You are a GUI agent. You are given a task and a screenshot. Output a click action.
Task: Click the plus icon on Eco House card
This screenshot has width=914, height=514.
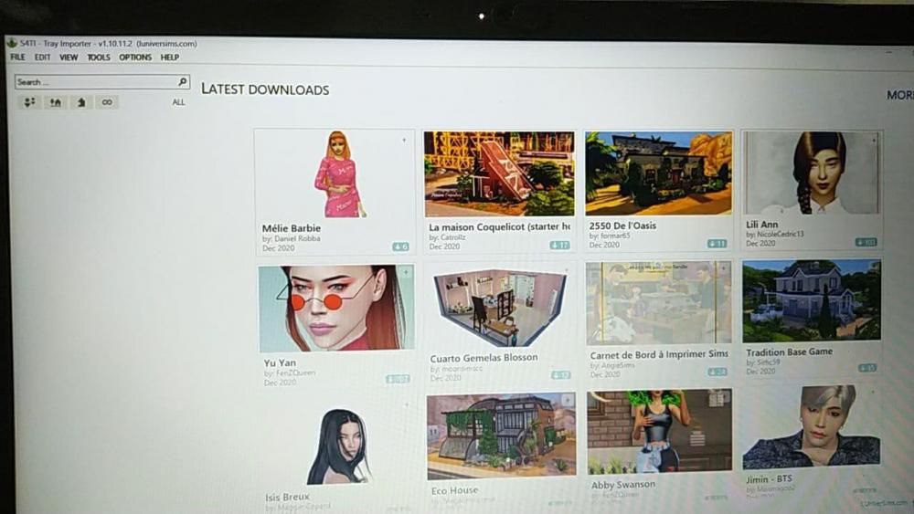pos(568,400)
